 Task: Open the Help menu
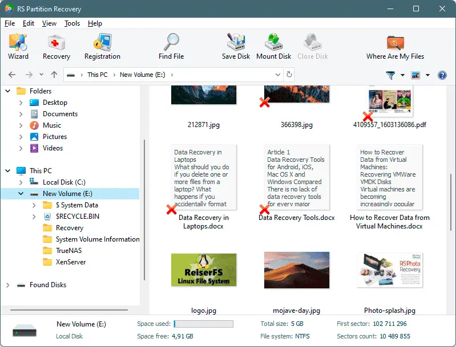coord(95,23)
